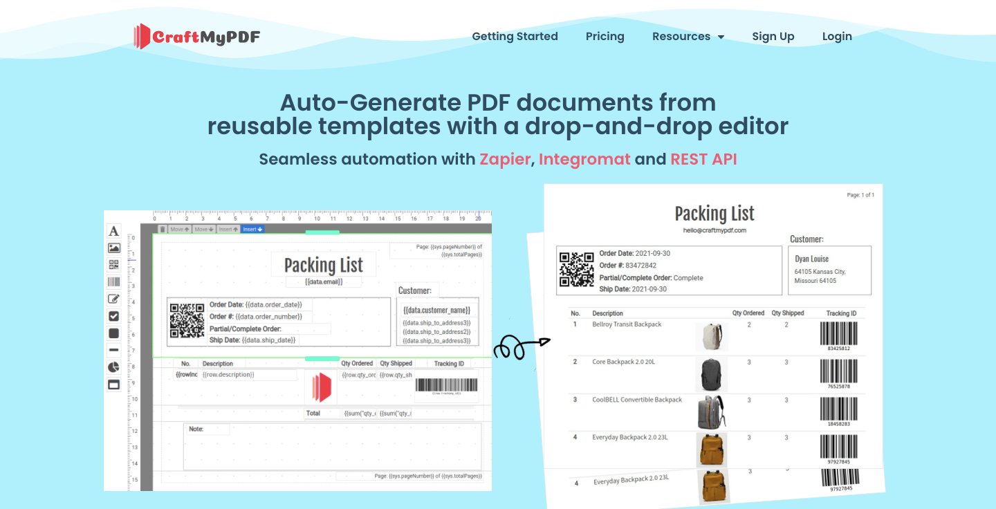
Task: Click the Login link
Action: (x=837, y=37)
